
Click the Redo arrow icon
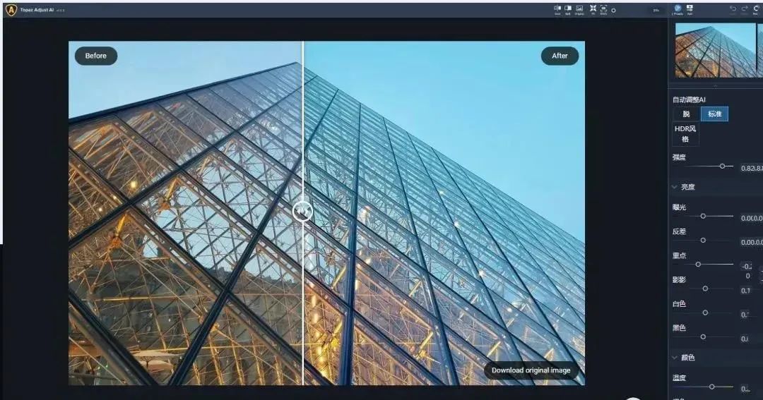[x=744, y=8]
